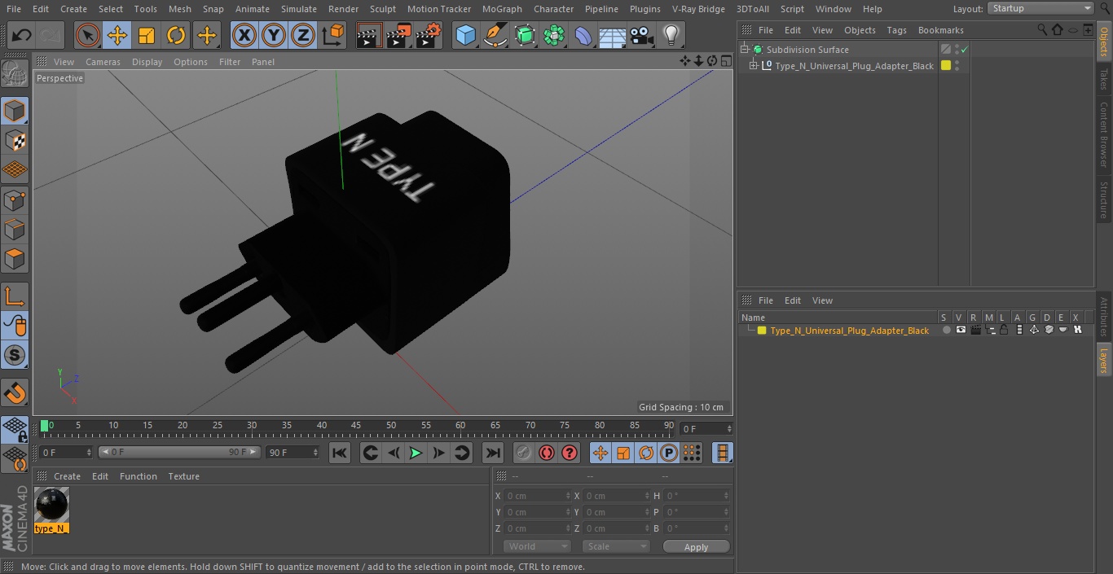Open the Layout dropdown showing Startup
This screenshot has height=574, width=1113.
1040,8
